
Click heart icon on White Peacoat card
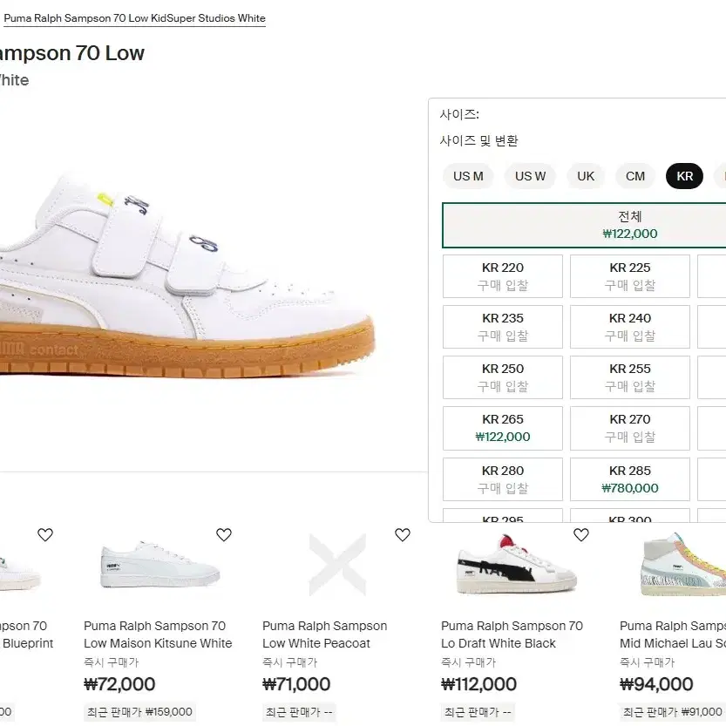click(x=403, y=535)
